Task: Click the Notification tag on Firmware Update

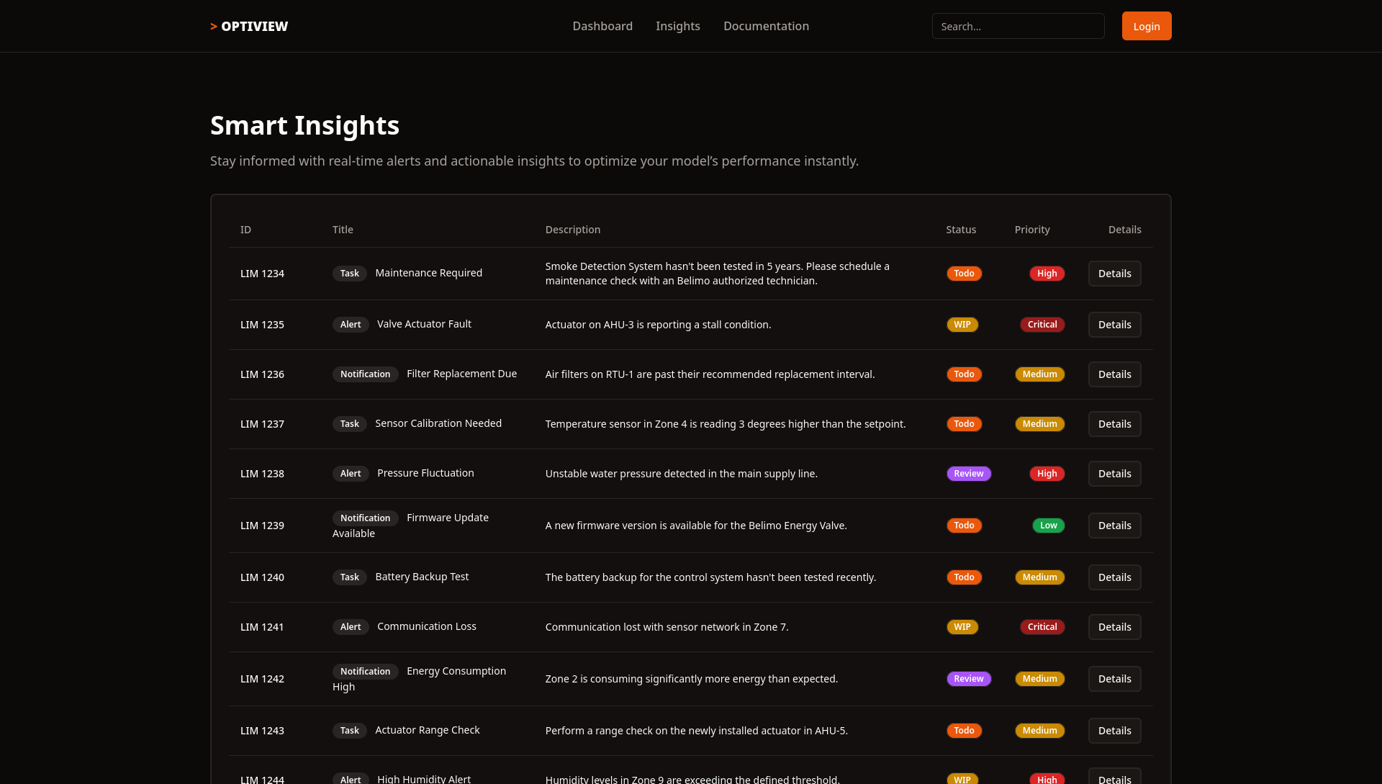Action: coord(365,518)
